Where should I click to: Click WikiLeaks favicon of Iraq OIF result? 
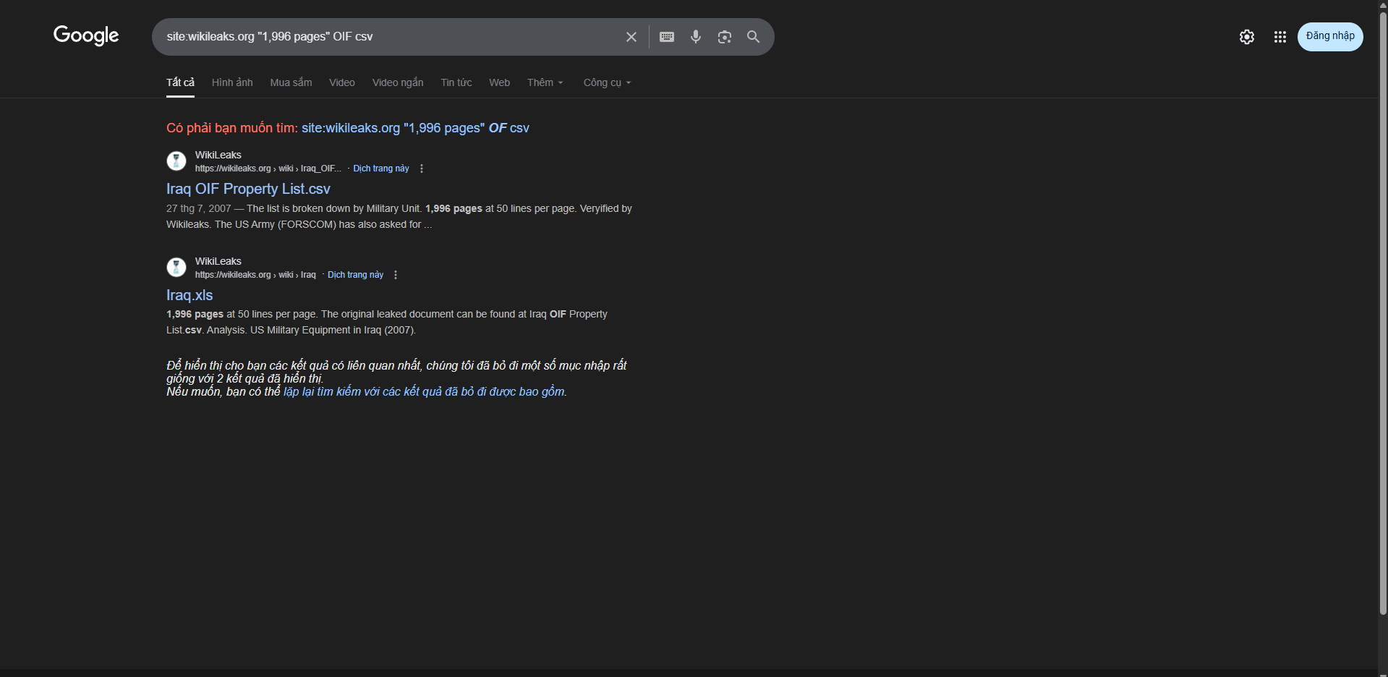pyautogui.click(x=176, y=161)
